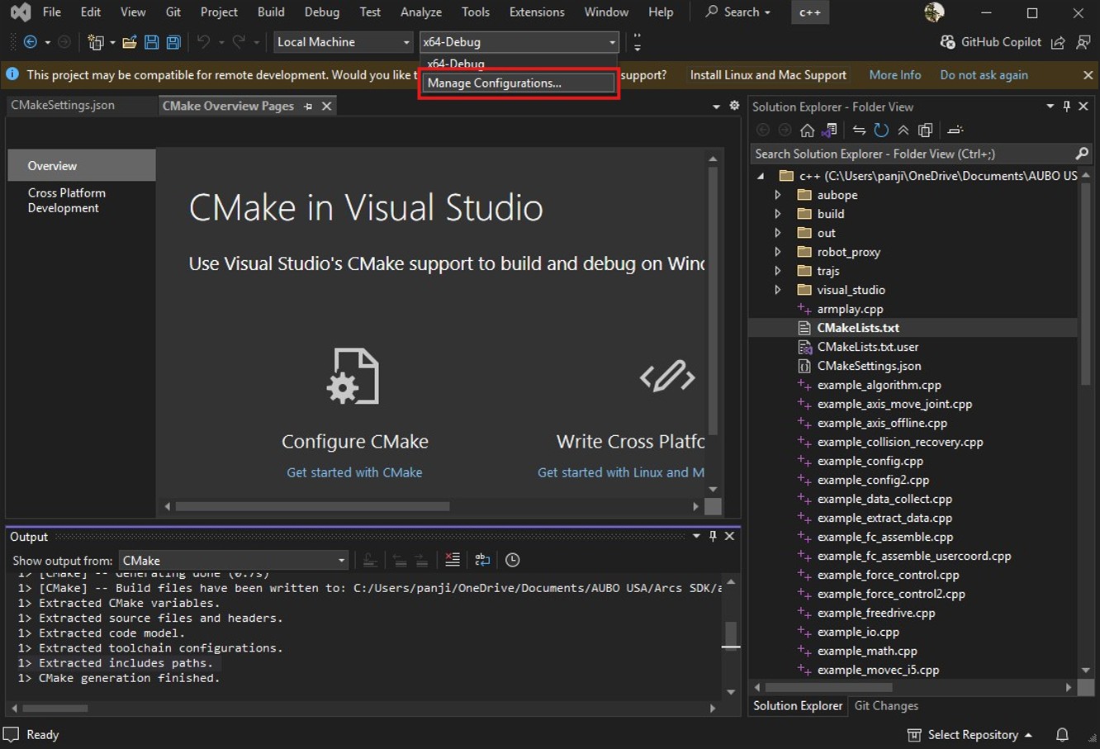The height and width of the screenshot is (749, 1100).
Task: Pin the CMake Overview Pages tab
Action: pos(308,107)
